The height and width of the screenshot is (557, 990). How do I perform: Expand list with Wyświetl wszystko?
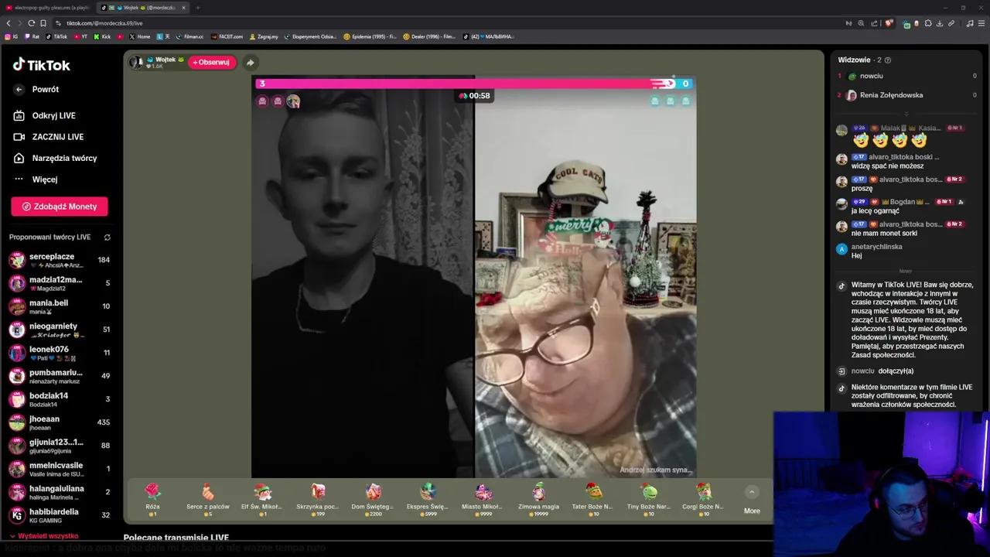coord(44,536)
